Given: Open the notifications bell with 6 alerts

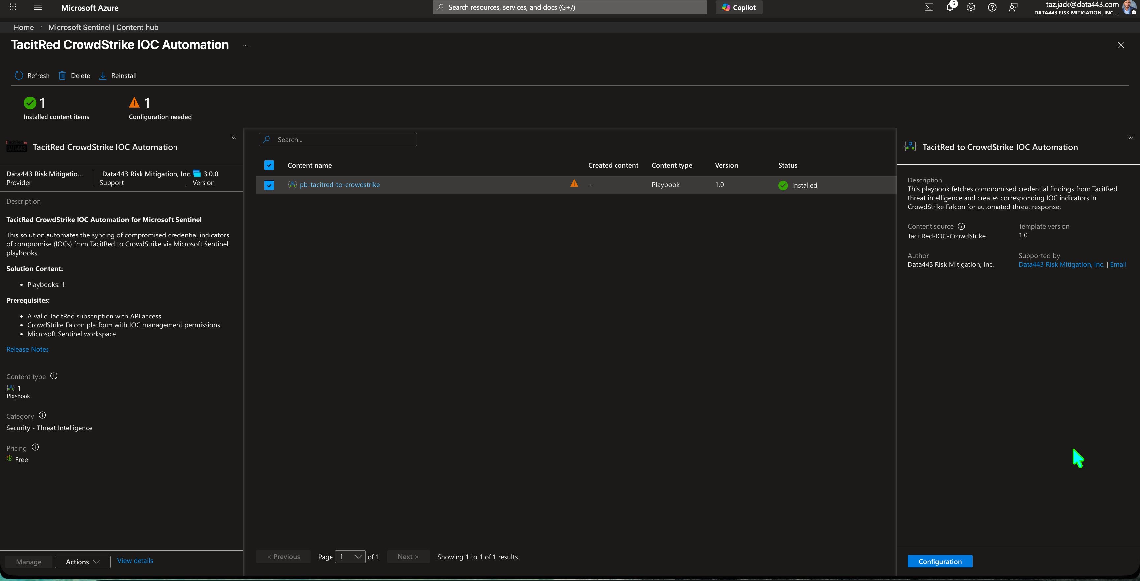Looking at the screenshot, I should pyautogui.click(x=950, y=7).
